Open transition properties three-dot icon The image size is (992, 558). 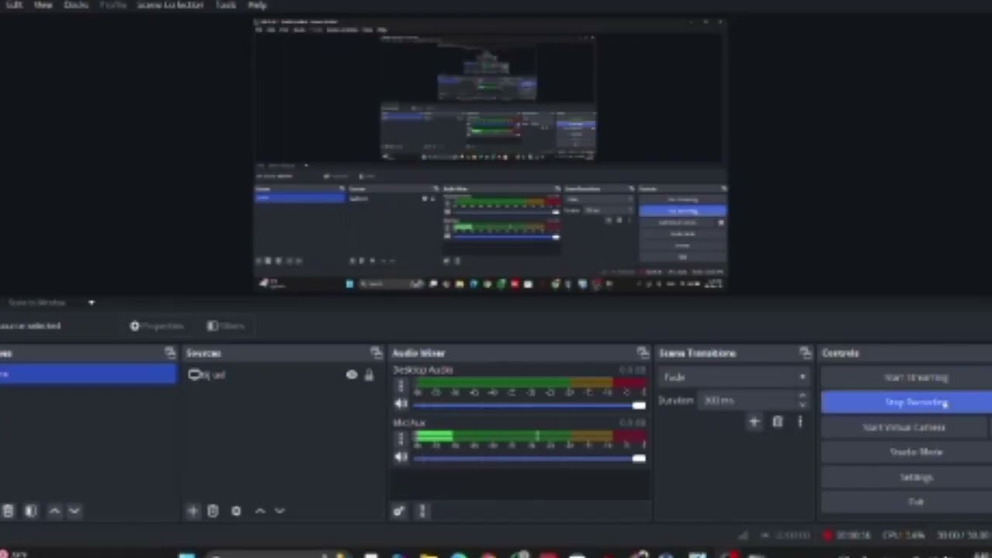(x=800, y=422)
